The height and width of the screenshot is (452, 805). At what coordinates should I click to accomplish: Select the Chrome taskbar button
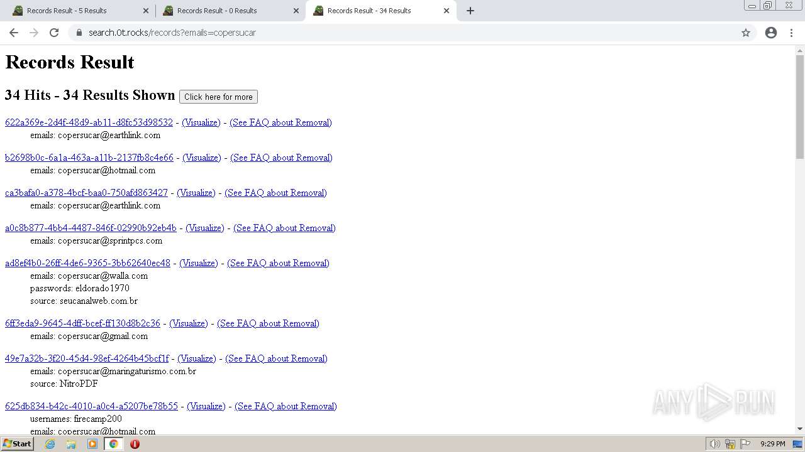click(x=114, y=444)
